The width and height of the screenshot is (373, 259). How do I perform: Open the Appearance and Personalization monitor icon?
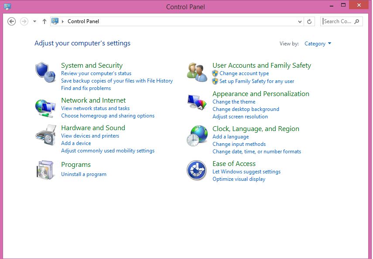[x=197, y=102]
